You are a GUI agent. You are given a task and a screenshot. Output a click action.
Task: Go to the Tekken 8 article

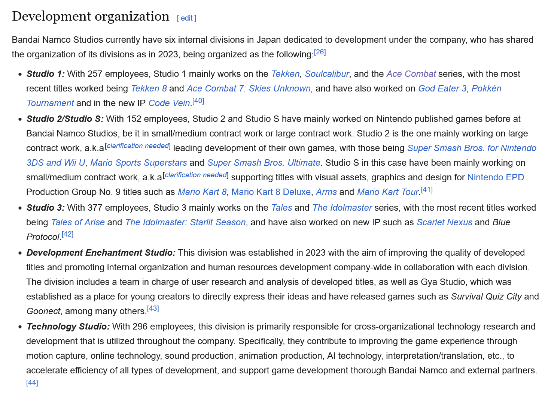point(149,88)
